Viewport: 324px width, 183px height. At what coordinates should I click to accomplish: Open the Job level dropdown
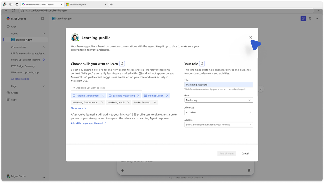pos(218,125)
